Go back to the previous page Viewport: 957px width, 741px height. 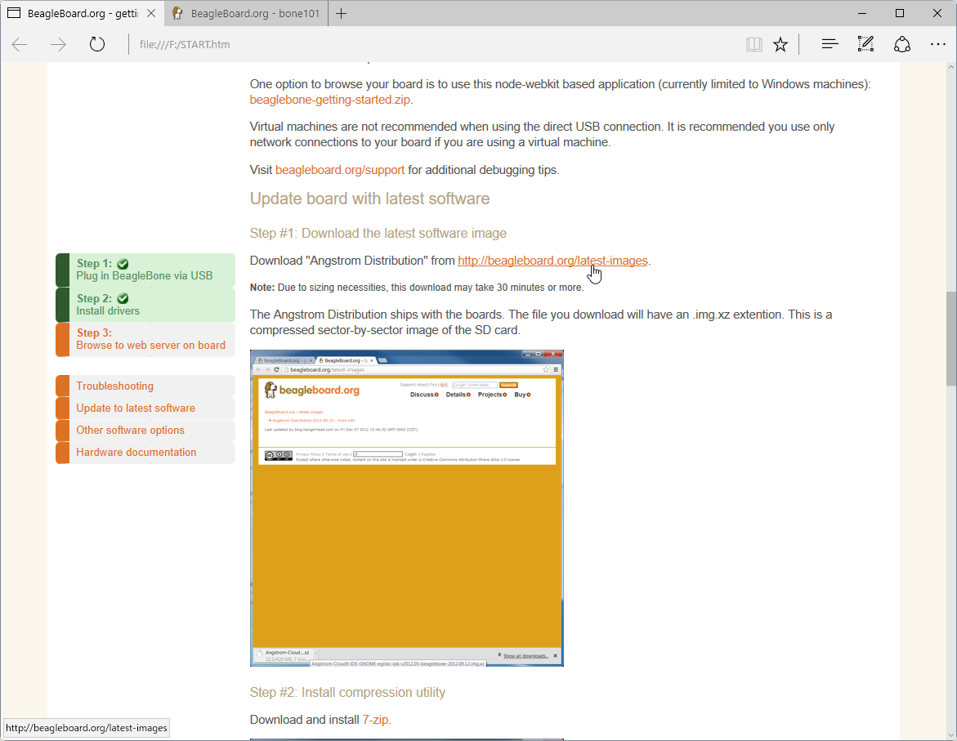pyautogui.click(x=20, y=45)
